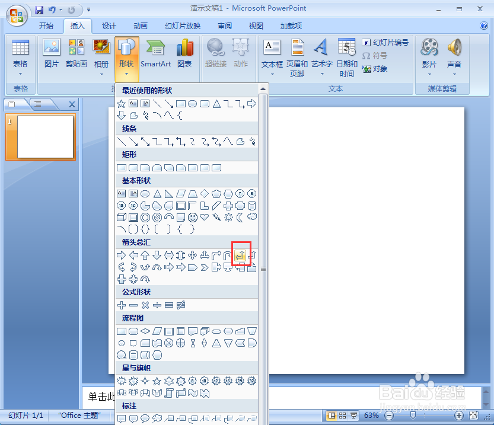This screenshot has width=494, height=425.
Task: Switch to Slide Sorter view
Action: [x=342, y=416]
